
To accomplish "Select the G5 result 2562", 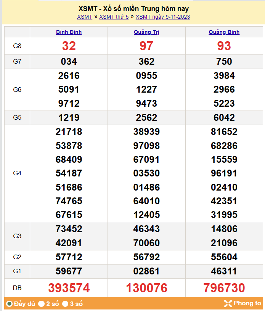I will 146,117.
